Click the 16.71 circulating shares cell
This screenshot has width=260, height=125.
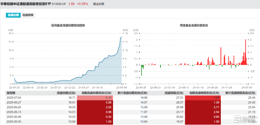(x=72, y=98)
